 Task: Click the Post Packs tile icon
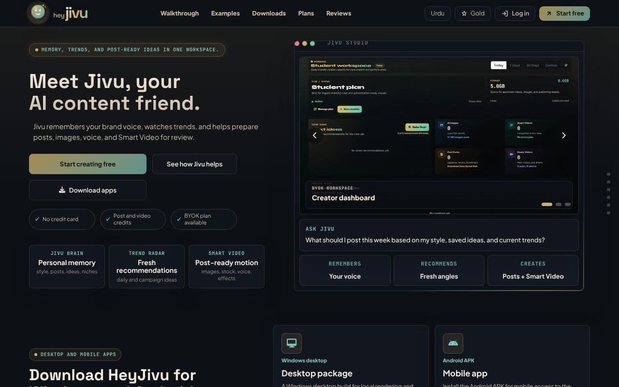(442, 154)
